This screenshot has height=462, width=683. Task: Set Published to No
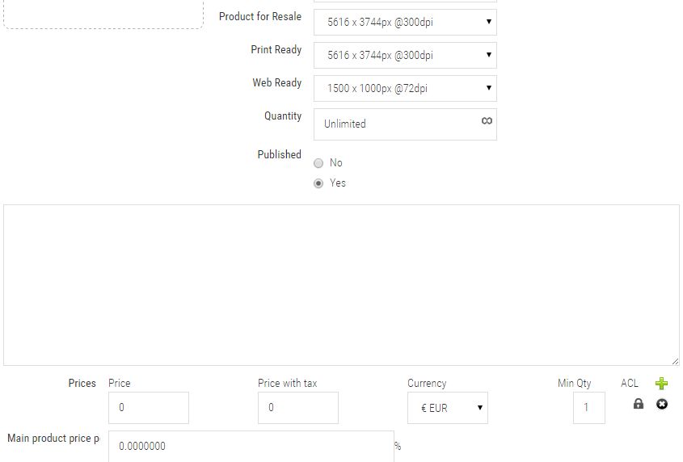[x=318, y=163]
